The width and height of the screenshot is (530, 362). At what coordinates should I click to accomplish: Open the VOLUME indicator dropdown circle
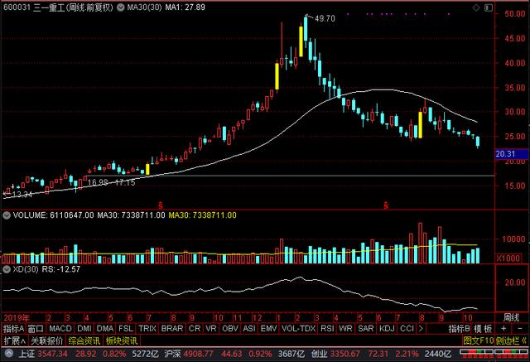7,215
